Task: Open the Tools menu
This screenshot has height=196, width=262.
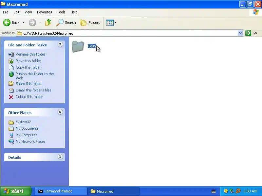Action: 61,12
